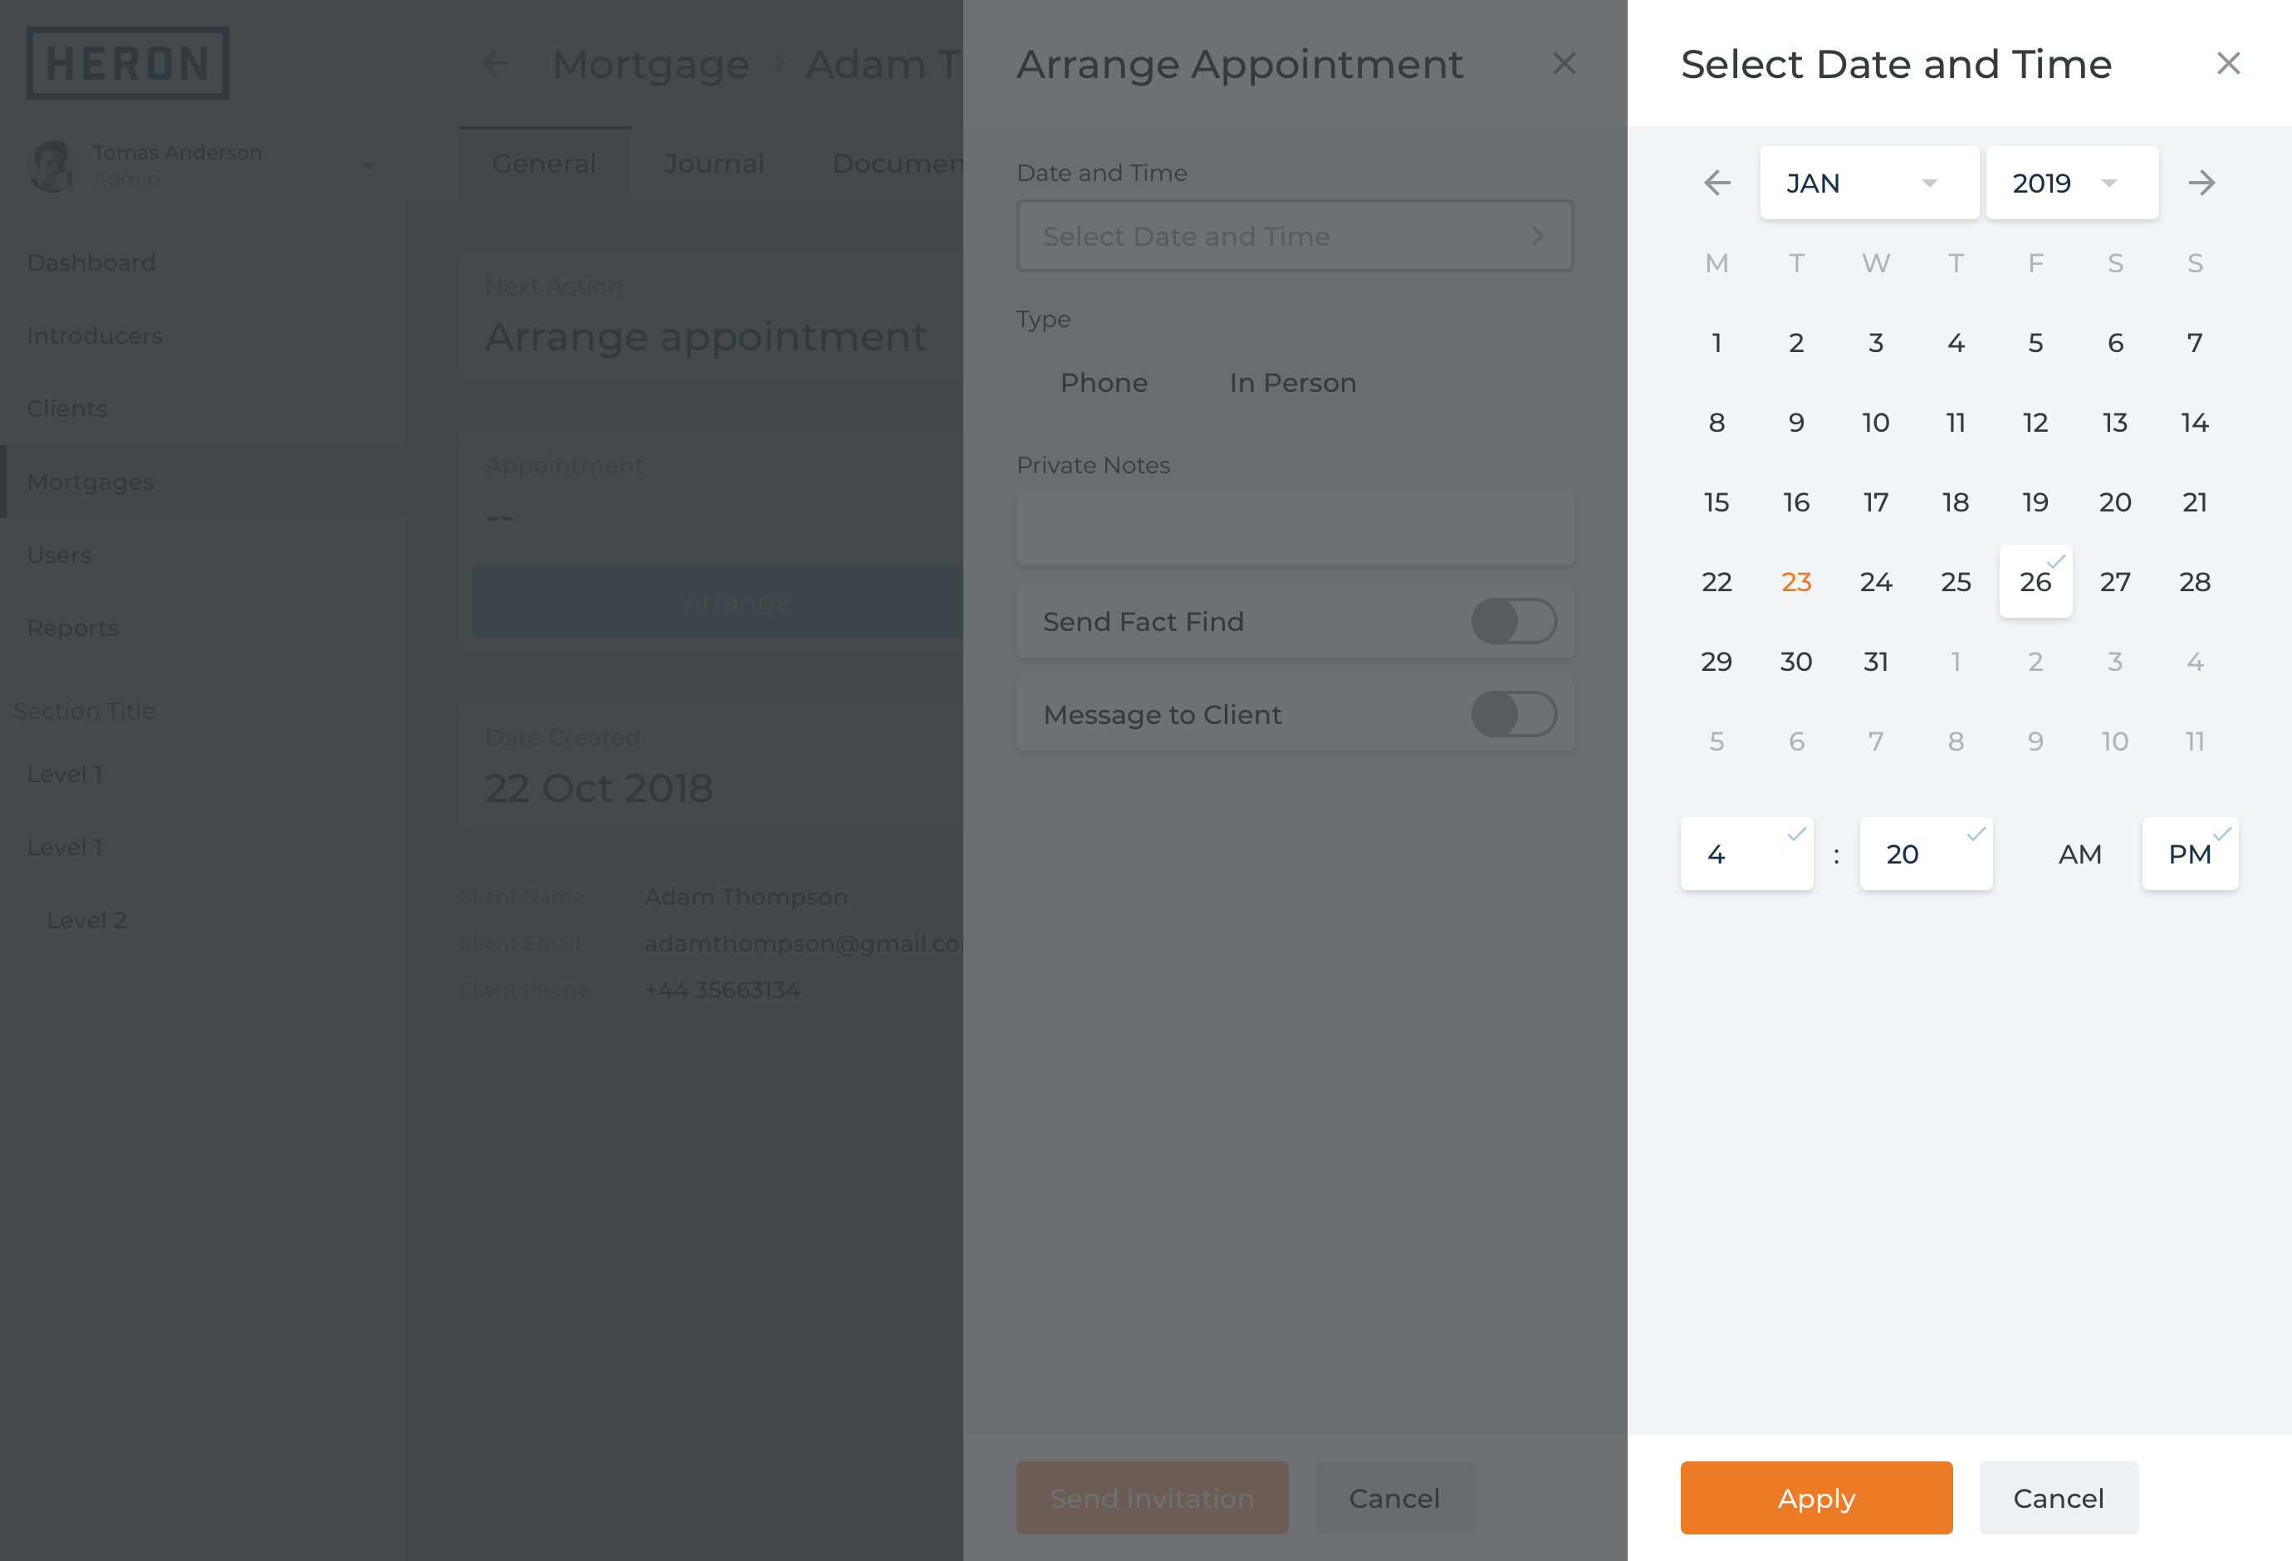Close the Arrange Appointment panel

point(1565,63)
